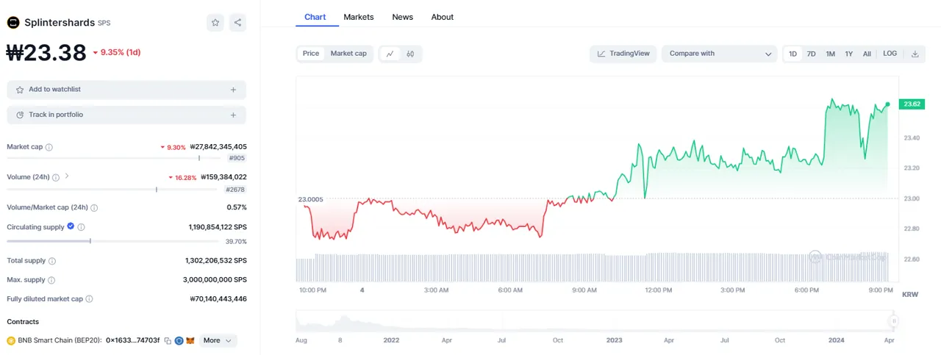Select the 1Y time range

tap(848, 54)
